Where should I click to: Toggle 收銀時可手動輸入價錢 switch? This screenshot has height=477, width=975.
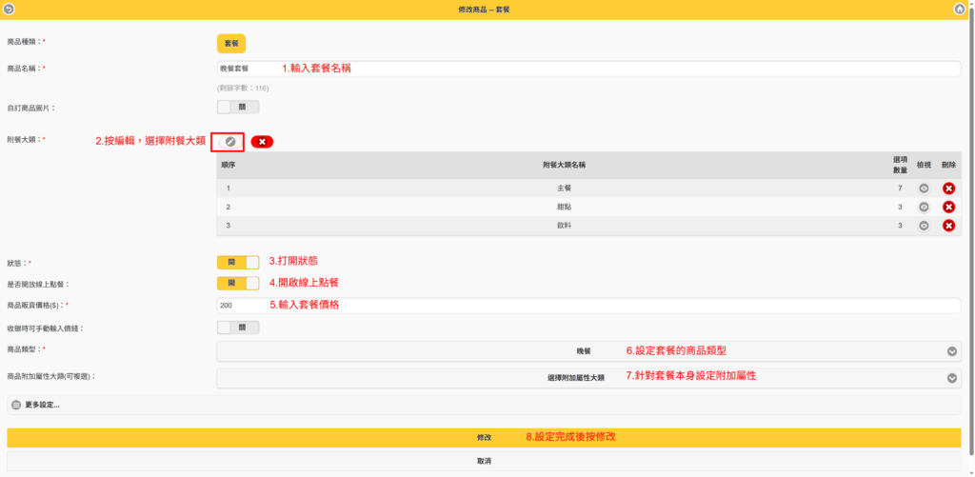tap(238, 328)
